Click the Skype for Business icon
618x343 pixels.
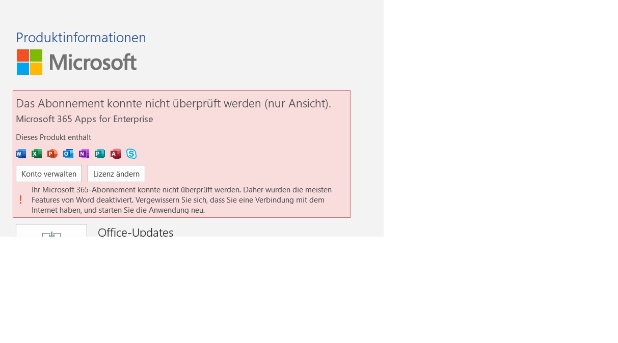tap(131, 154)
